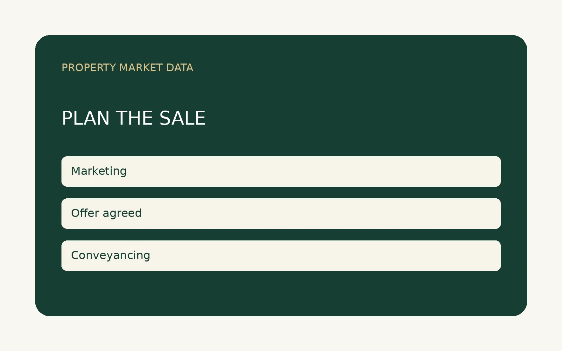The width and height of the screenshot is (562, 351).
Task: Pick the last sale stage, Conveyancing
Action: point(281,256)
